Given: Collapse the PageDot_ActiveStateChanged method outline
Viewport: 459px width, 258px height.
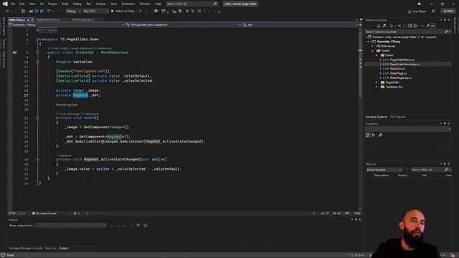Looking at the screenshot, I should point(37,160).
